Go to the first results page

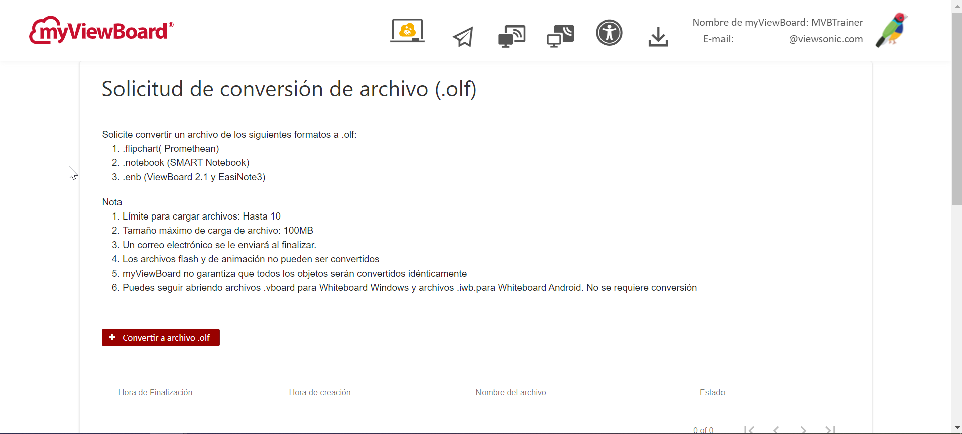point(748,429)
